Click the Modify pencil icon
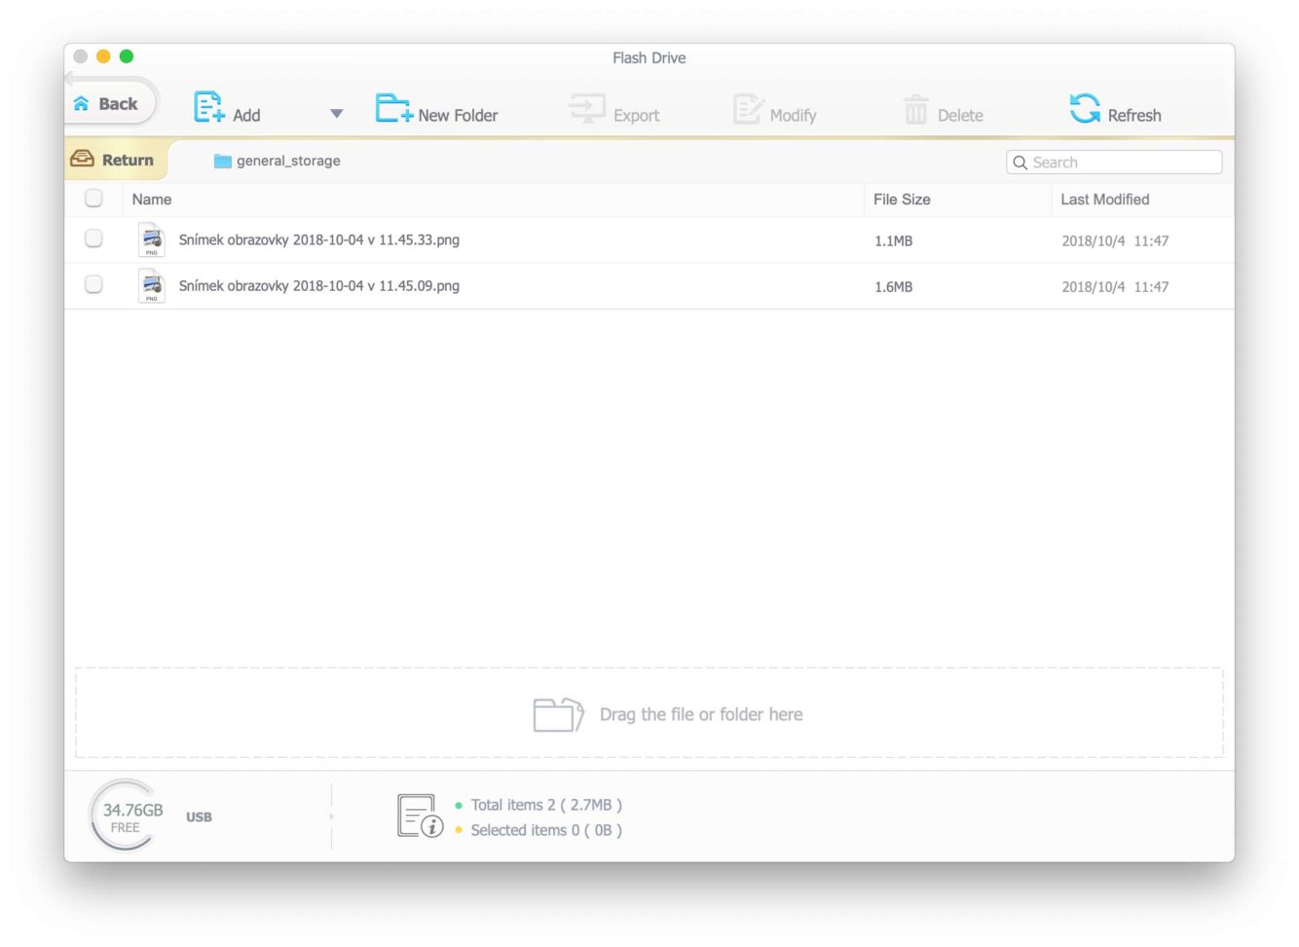Screen dimensions: 1299x947 (748, 109)
